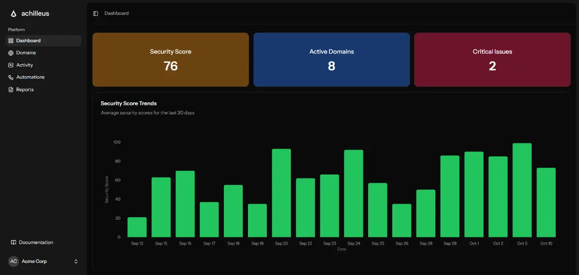The width and height of the screenshot is (579, 275).
Task: Click the Documentation book icon
Action: [x=14, y=242]
